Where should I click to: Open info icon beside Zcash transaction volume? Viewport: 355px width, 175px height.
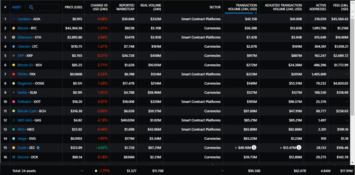[x=254, y=148]
